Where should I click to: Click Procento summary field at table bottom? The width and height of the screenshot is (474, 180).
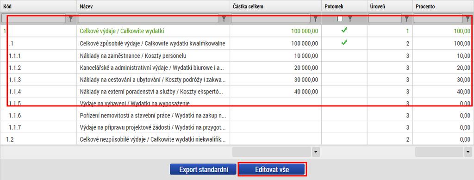pyautogui.click(x=440, y=152)
